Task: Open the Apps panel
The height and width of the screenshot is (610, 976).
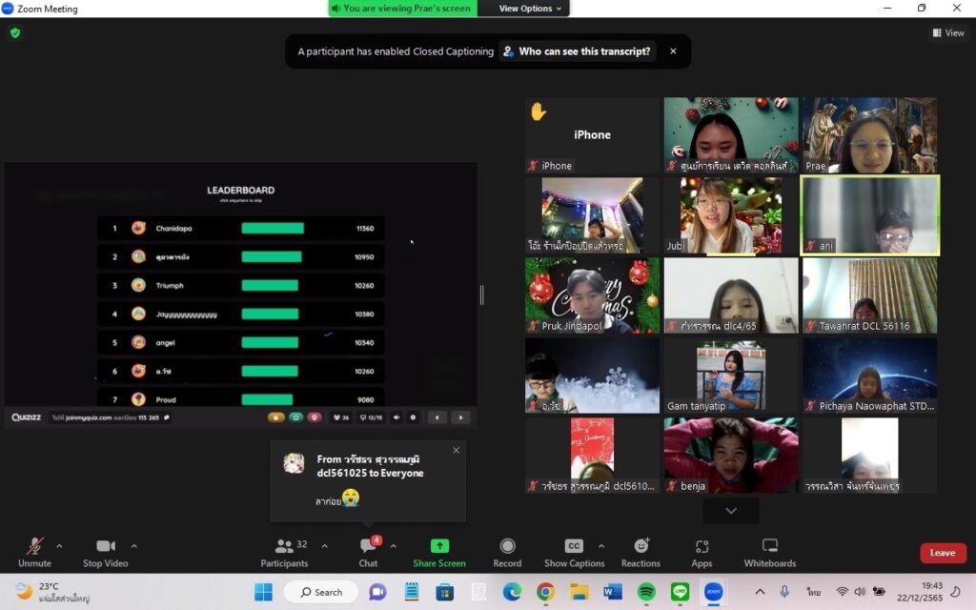Action: (x=701, y=551)
